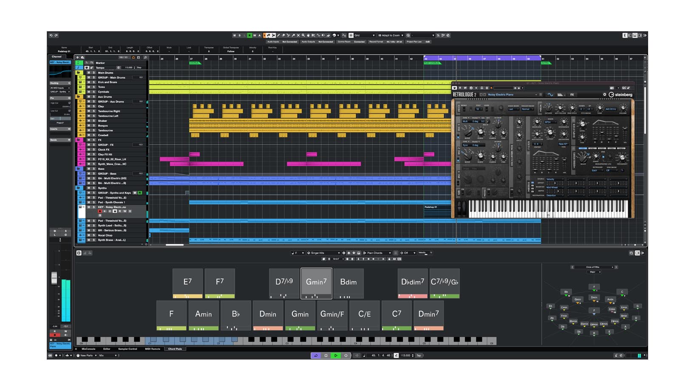Trigger the Gmin7 chord pad
680x383 pixels.
316,283
